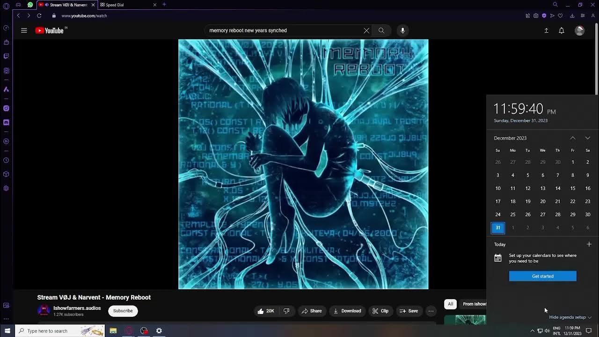Like the video with 20K likes

266,311
